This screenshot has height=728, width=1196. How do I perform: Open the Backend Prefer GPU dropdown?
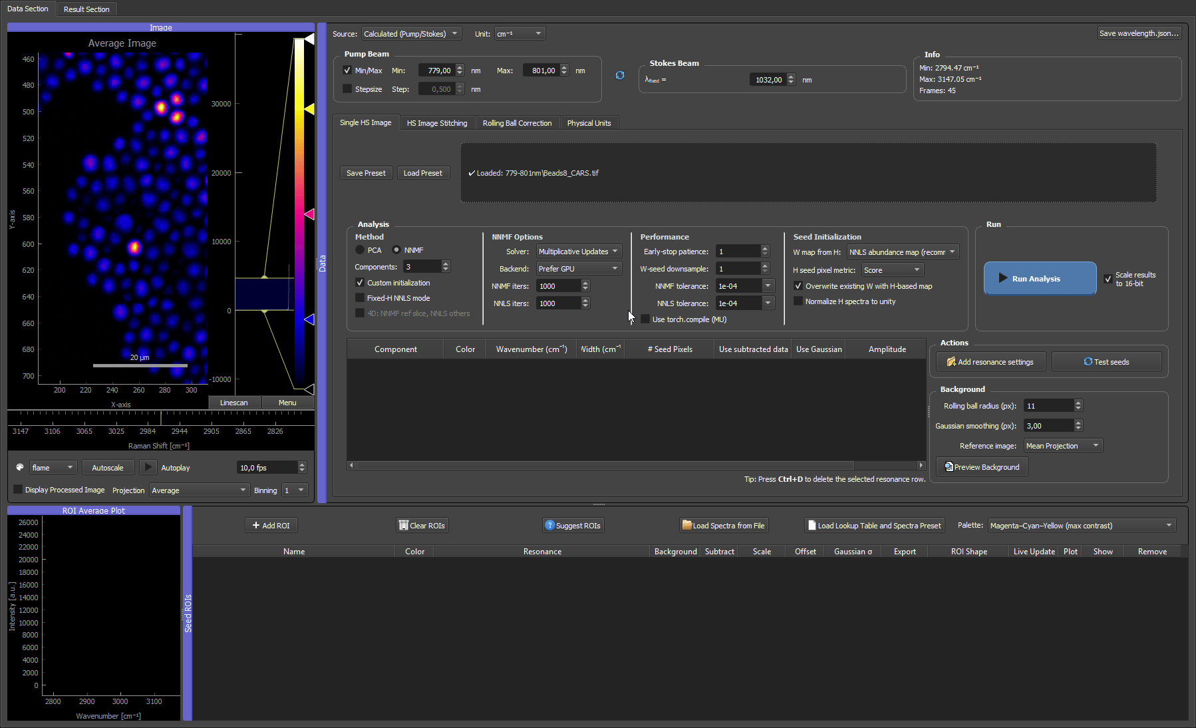click(x=579, y=269)
